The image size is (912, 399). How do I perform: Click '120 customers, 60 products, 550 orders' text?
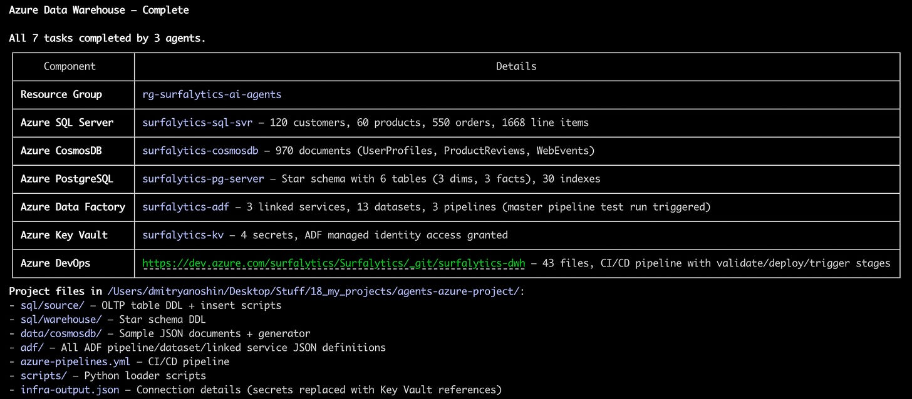380,123
